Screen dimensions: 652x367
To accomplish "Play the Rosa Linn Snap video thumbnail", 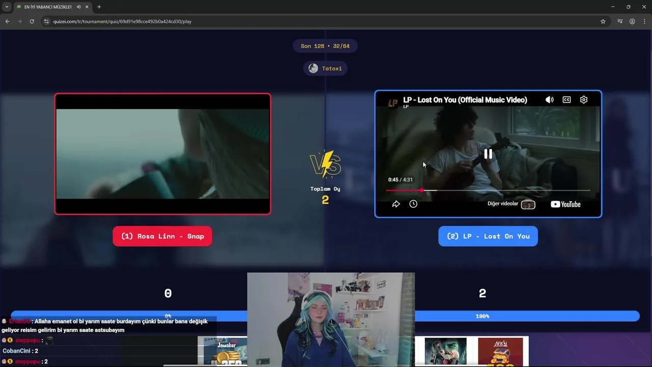I will (162, 154).
